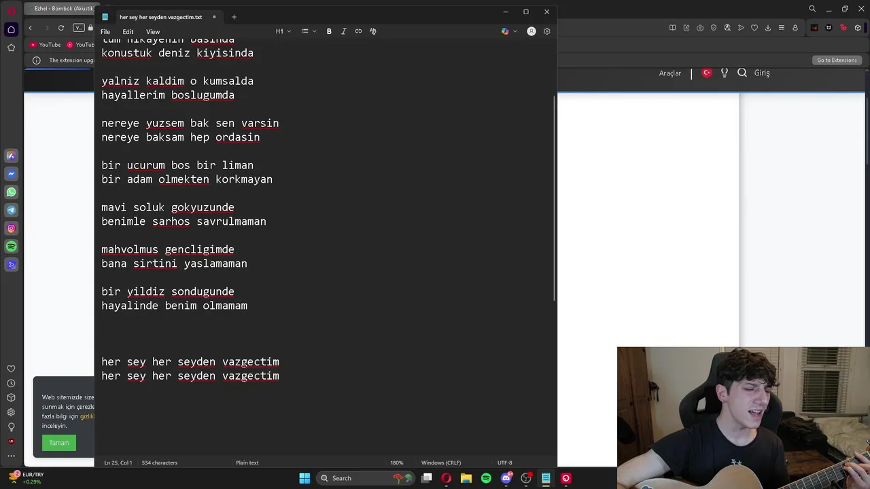This screenshot has height=489, width=870.
Task: Insert a link from Notepad toolbar
Action: click(358, 31)
